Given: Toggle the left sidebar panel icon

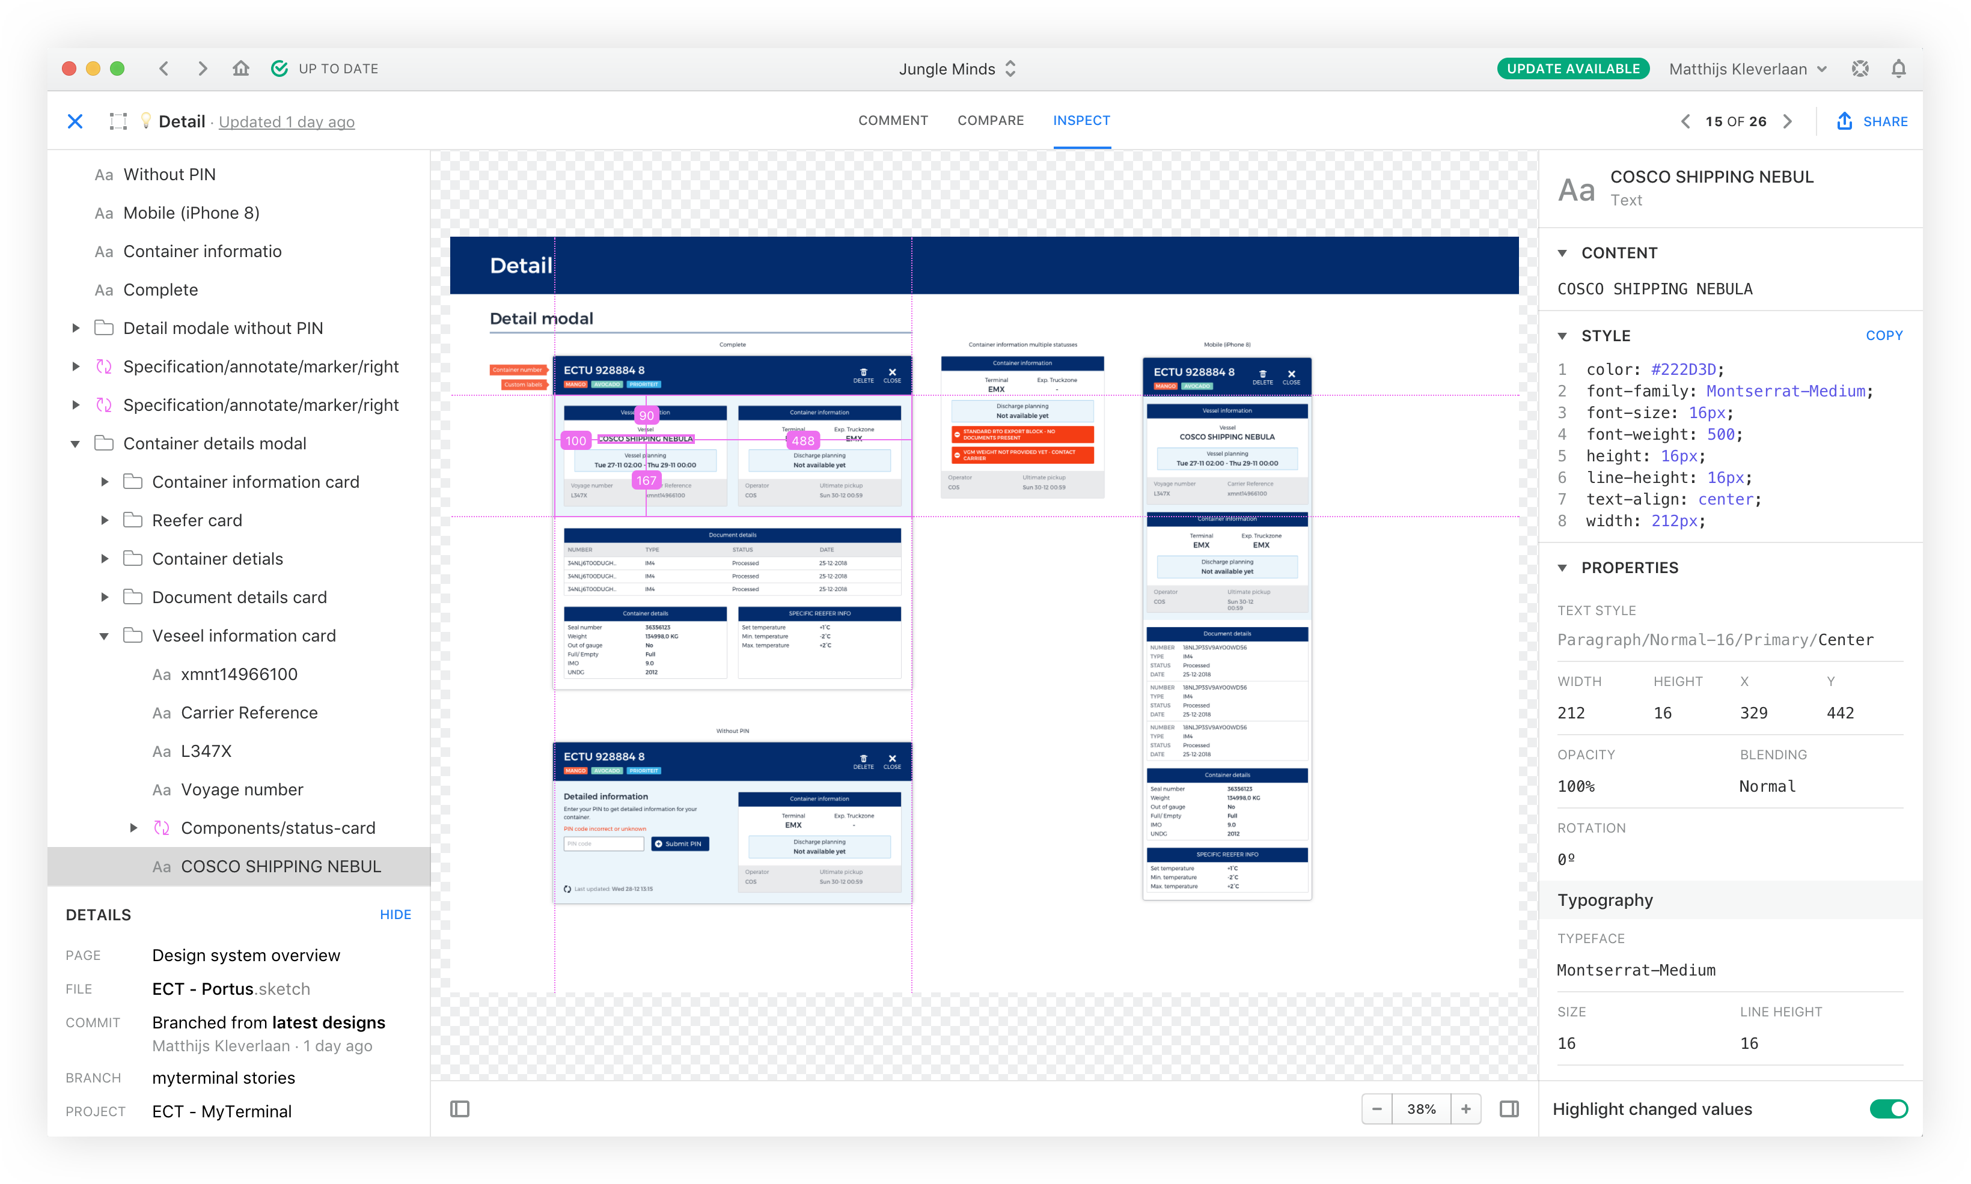Looking at the screenshot, I should coord(460,1109).
